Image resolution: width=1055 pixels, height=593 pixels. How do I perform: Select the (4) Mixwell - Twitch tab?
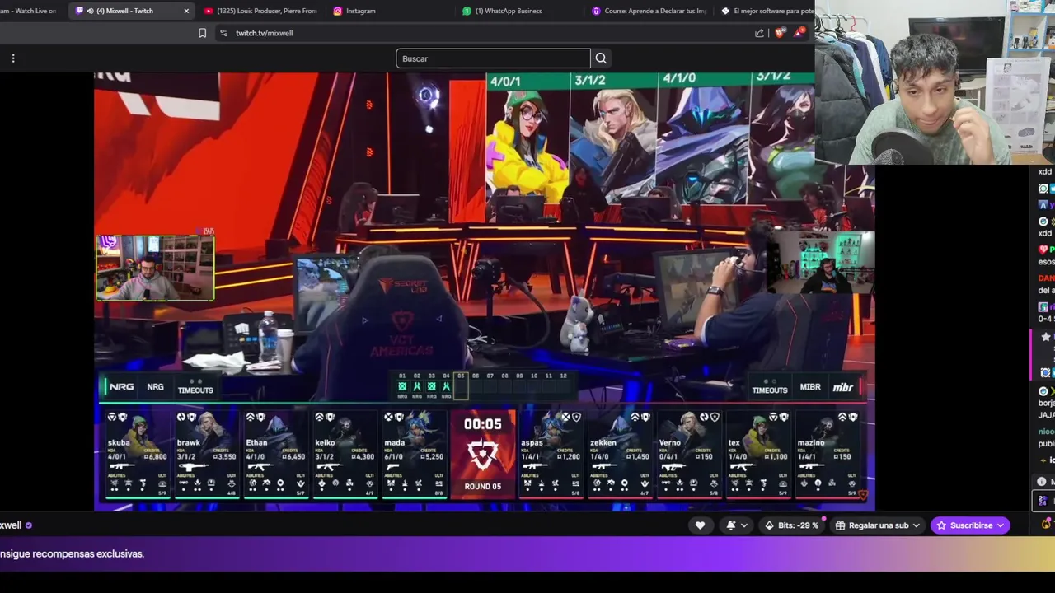point(132,11)
